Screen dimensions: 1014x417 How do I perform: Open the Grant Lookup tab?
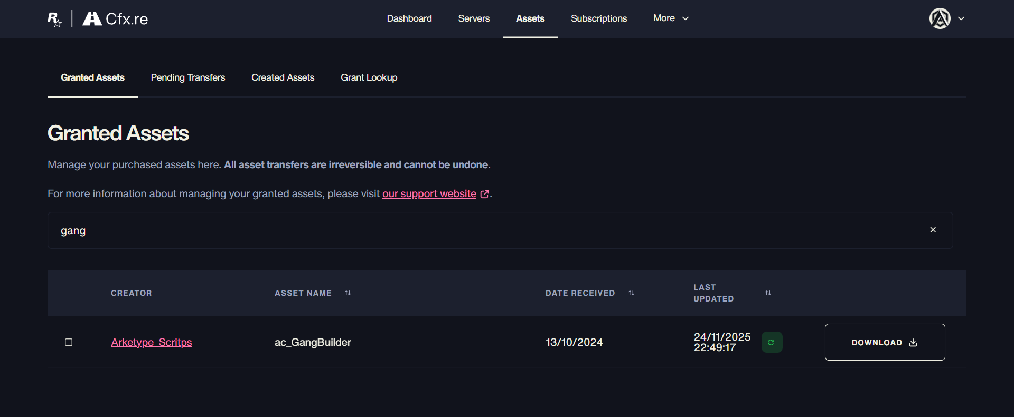369,77
